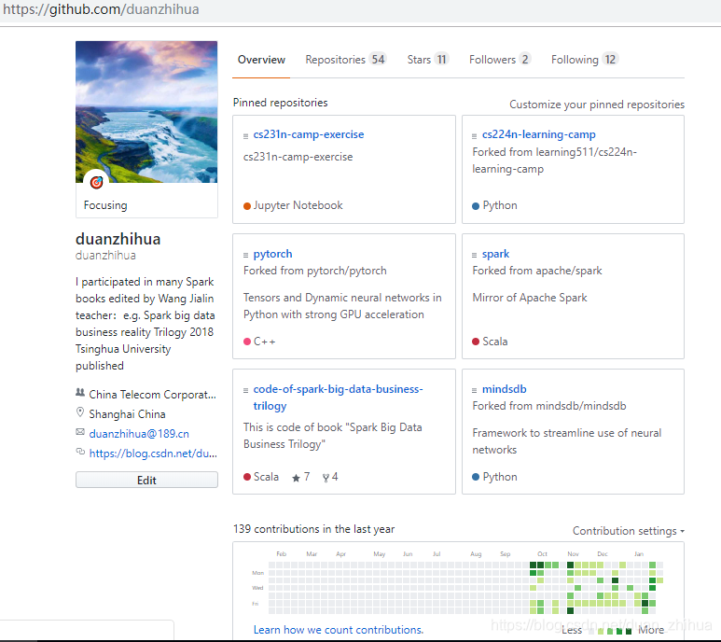This screenshot has height=642, width=721.
Task: Click the China Telecom Corporat... organization text
Action: click(x=152, y=395)
